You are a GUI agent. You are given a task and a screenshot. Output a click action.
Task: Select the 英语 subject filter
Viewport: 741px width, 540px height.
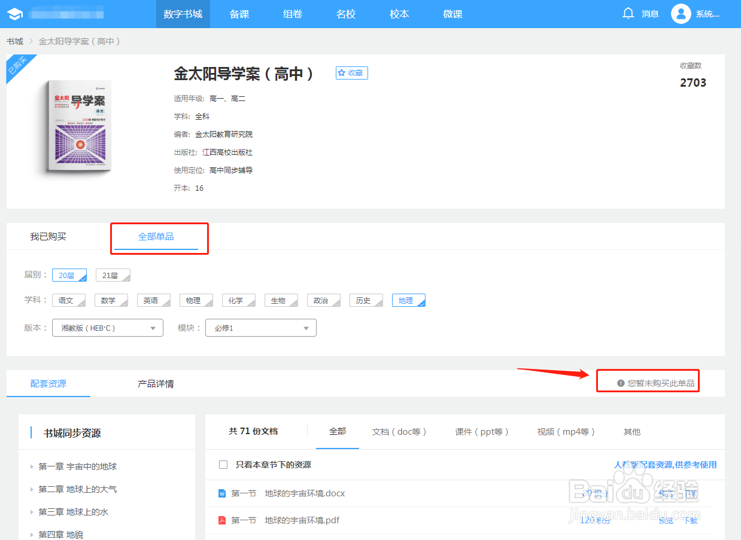tap(154, 300)
